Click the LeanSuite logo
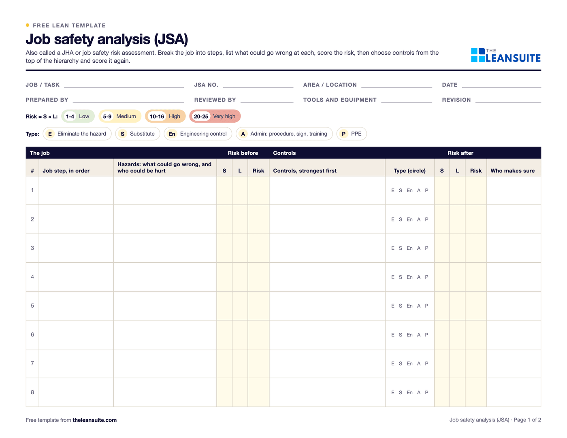Screen dimensions: 567x438 pos(506,55)
